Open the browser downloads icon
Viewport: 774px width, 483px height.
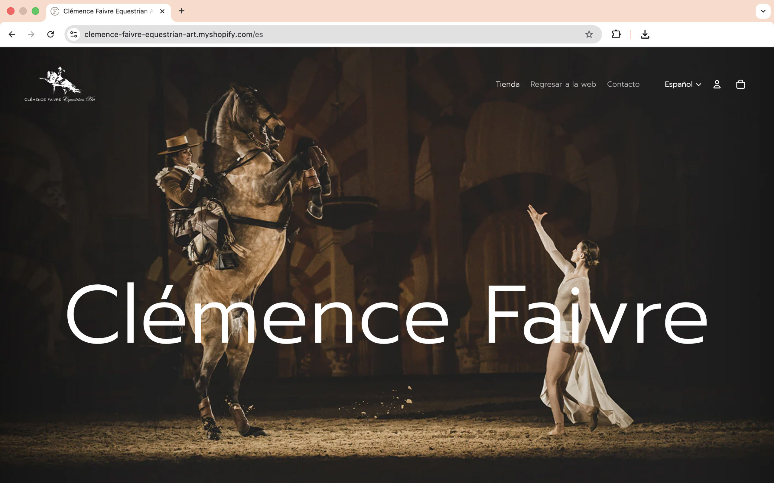(x=645, y=34)
